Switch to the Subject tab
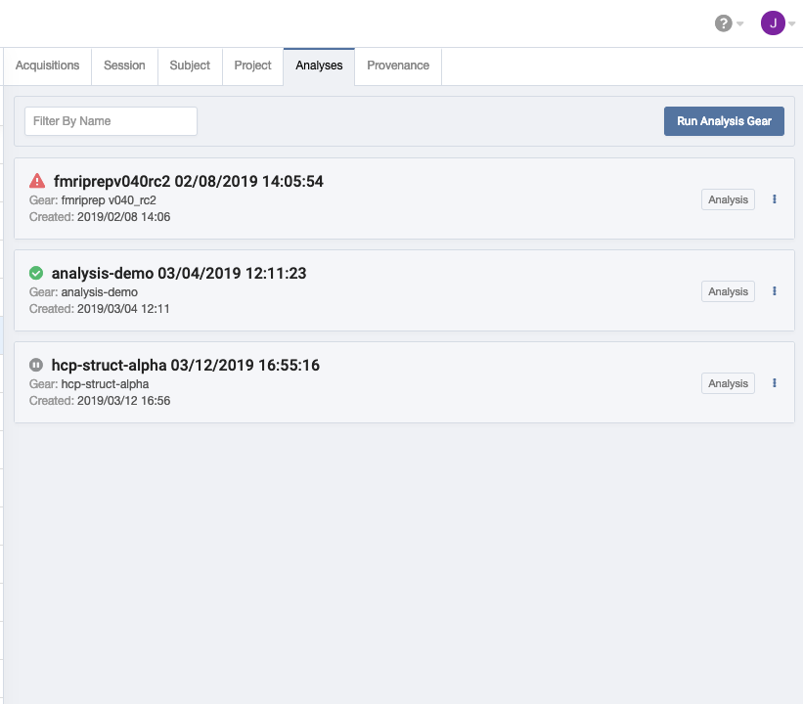Image resolution: width=803 pixels, height=704 pixels. [x=190, y=66]
